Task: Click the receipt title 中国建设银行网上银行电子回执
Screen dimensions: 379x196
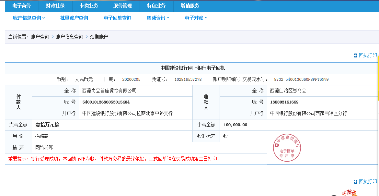Action: tap(193, 68)
